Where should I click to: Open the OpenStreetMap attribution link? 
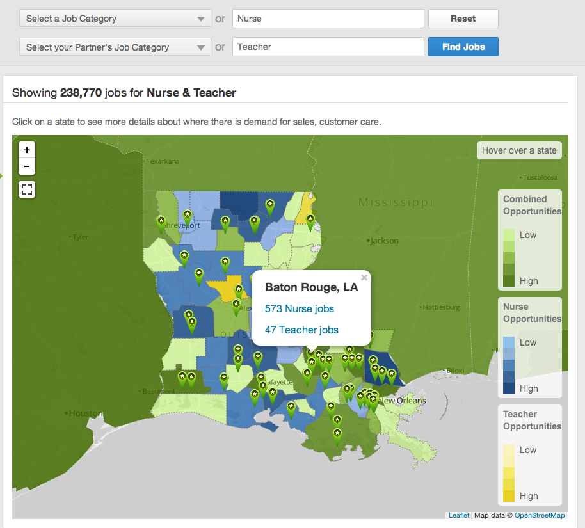pos(540,515)
